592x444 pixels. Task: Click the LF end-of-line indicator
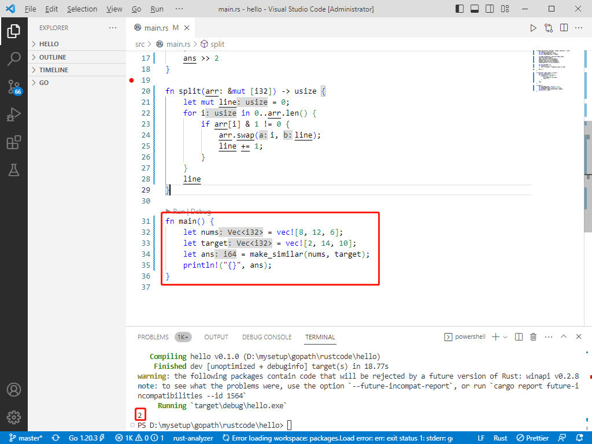tap(481, 438)
